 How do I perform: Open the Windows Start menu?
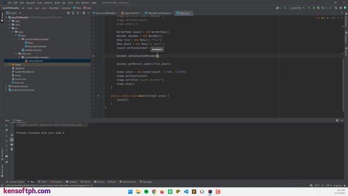click(130, 192)
